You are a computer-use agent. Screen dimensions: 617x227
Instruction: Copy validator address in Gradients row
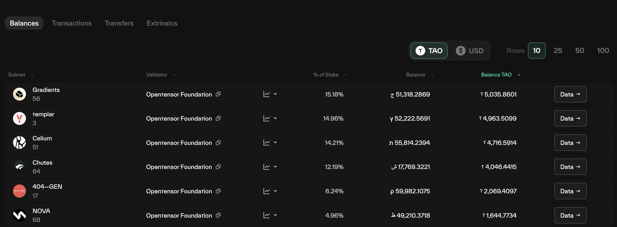click(x=218, y=94)
